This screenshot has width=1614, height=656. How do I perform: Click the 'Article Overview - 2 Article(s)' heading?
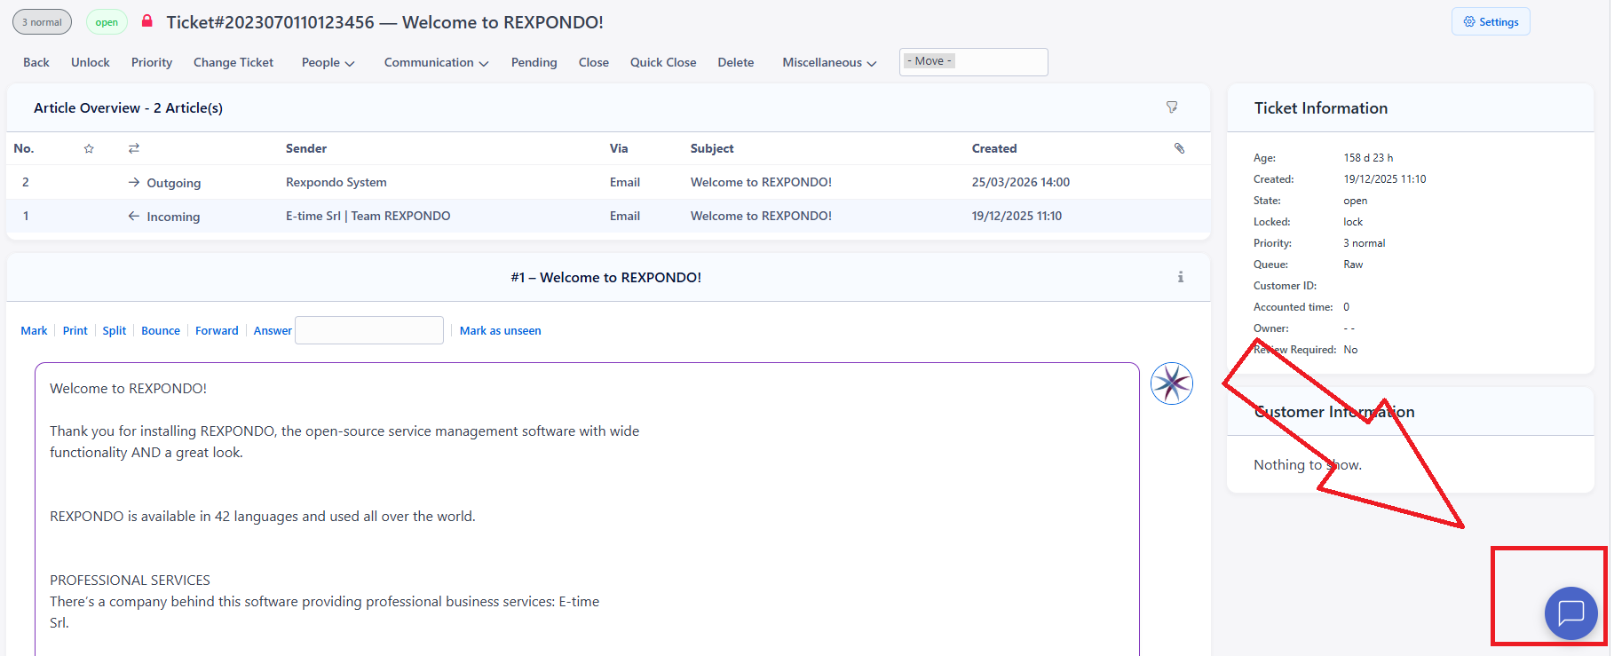click(x=128, y=107)
